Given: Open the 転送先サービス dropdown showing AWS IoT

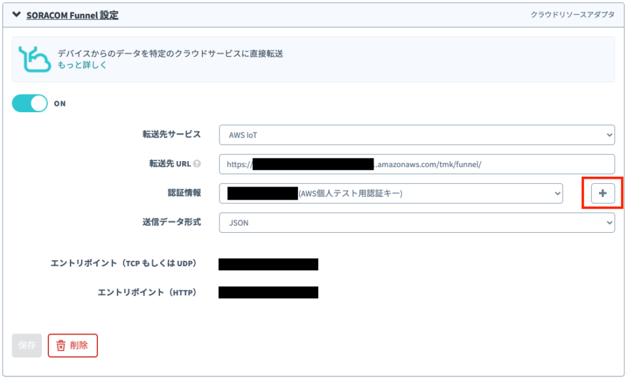Looking at the screenshot, I should [417, 135].
